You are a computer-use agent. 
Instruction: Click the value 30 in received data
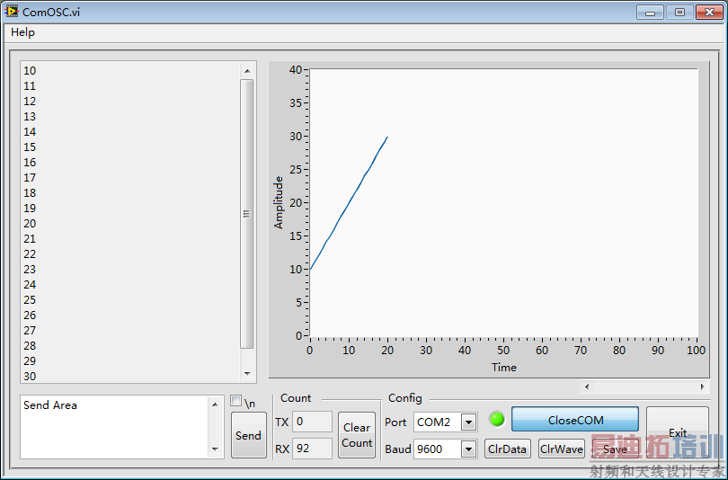click(30, 376)
